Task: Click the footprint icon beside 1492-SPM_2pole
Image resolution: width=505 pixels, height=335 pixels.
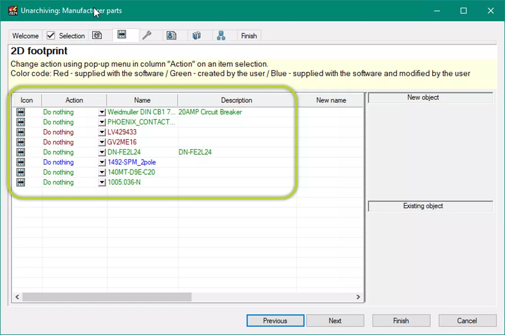Action: pyautogui.click(x=21, y=162)
